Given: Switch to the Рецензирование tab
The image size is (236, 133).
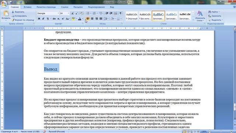Looking at the screenshot, I should (x=96, y=7).
